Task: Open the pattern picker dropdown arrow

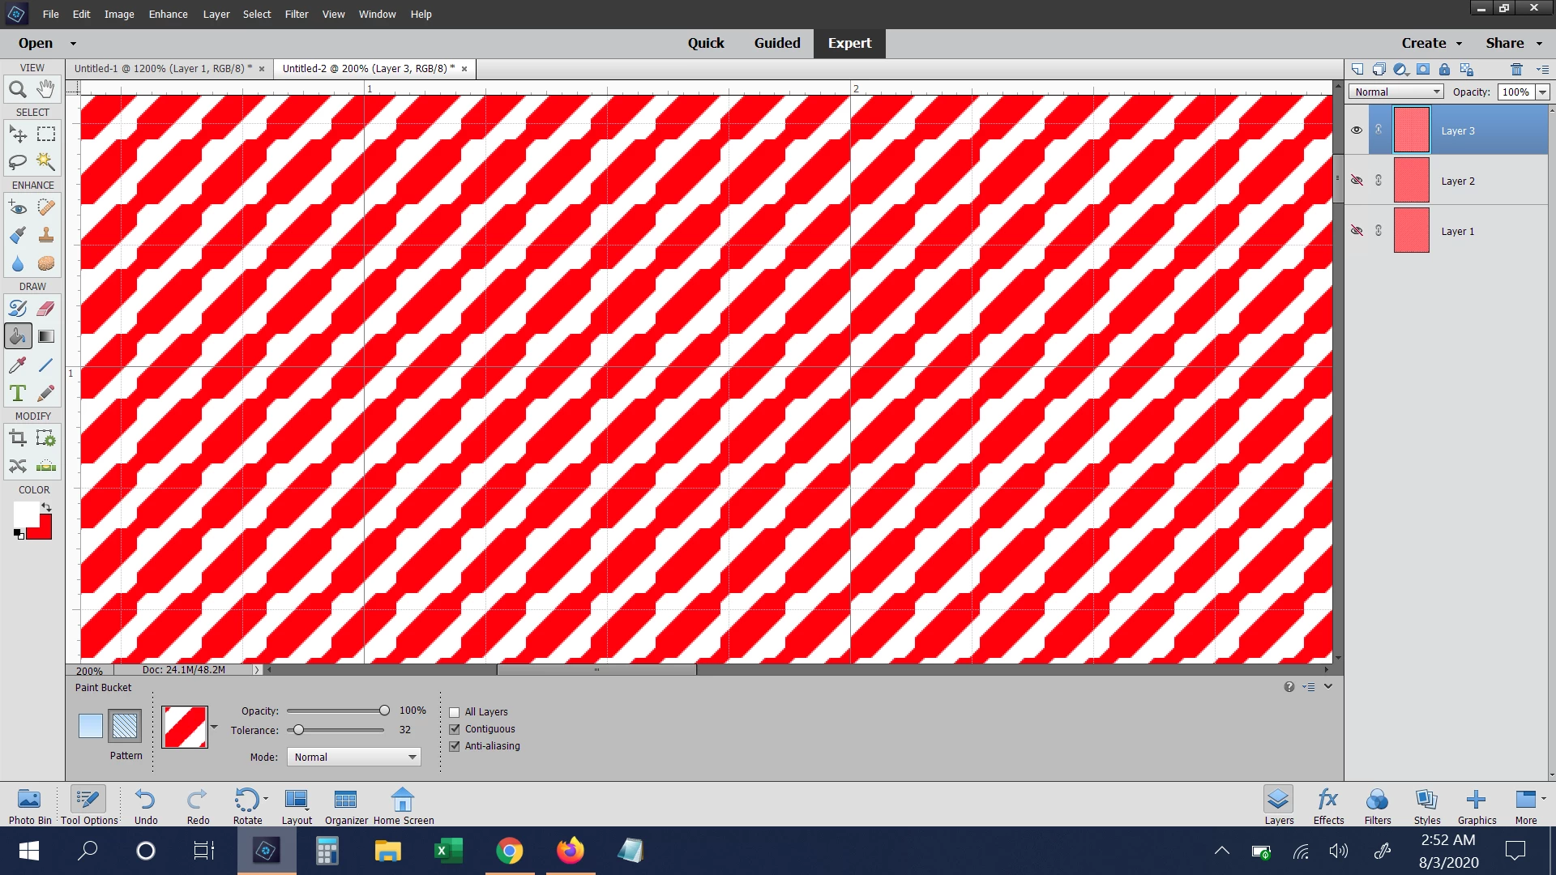Action: [214, 727]
